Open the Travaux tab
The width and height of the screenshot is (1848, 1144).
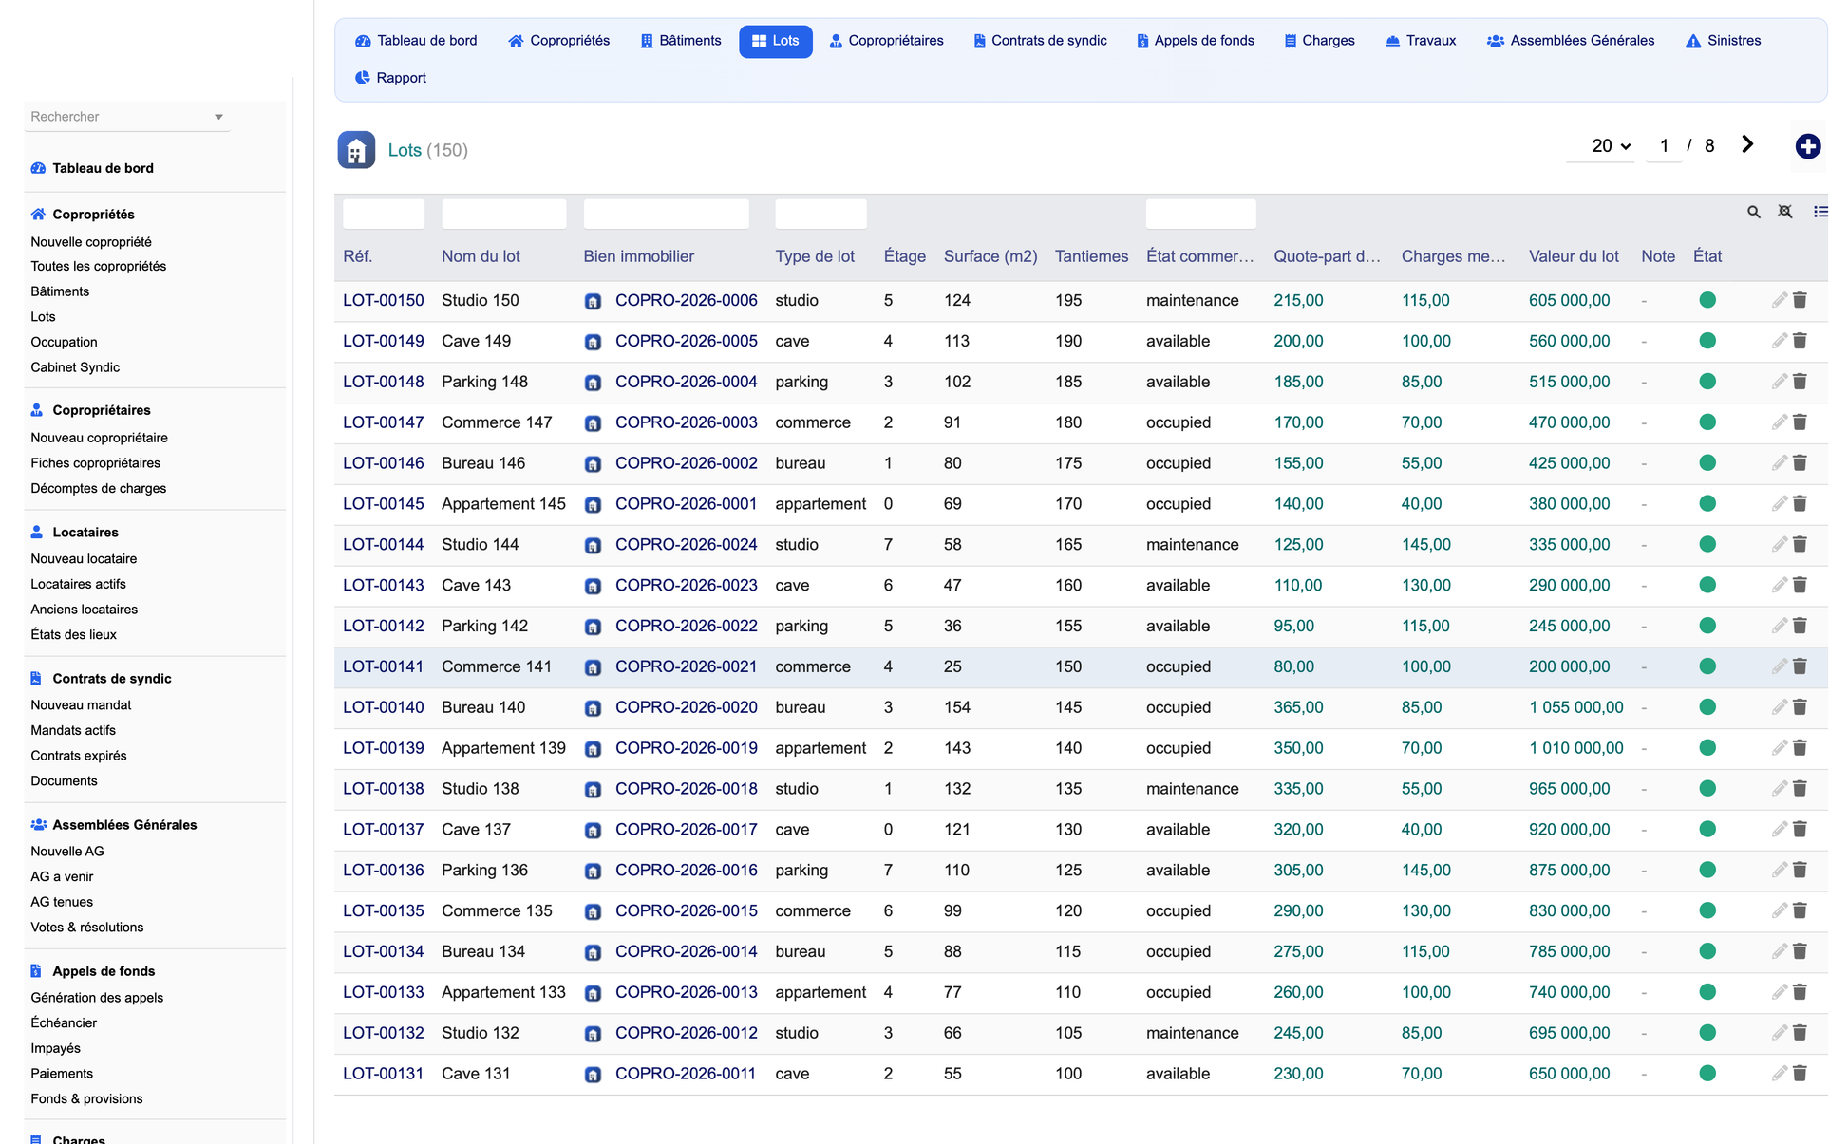pyautogui.click(x=1421, y=41)
